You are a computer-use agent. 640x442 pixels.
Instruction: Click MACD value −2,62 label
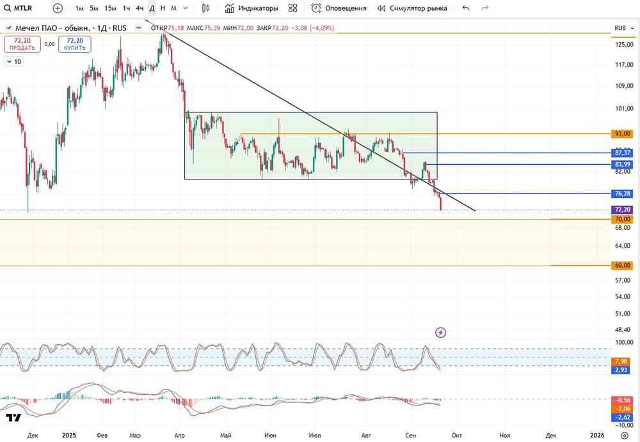pos(622,417)
